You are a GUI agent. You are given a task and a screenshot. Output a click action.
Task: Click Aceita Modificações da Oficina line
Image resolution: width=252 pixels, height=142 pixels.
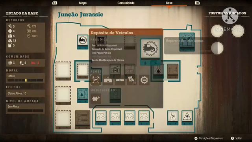tap(108, 60)
